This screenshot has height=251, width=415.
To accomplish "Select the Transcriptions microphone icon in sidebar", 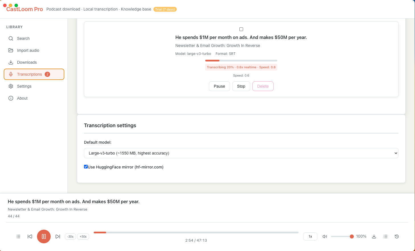I will tap(11, 74).
